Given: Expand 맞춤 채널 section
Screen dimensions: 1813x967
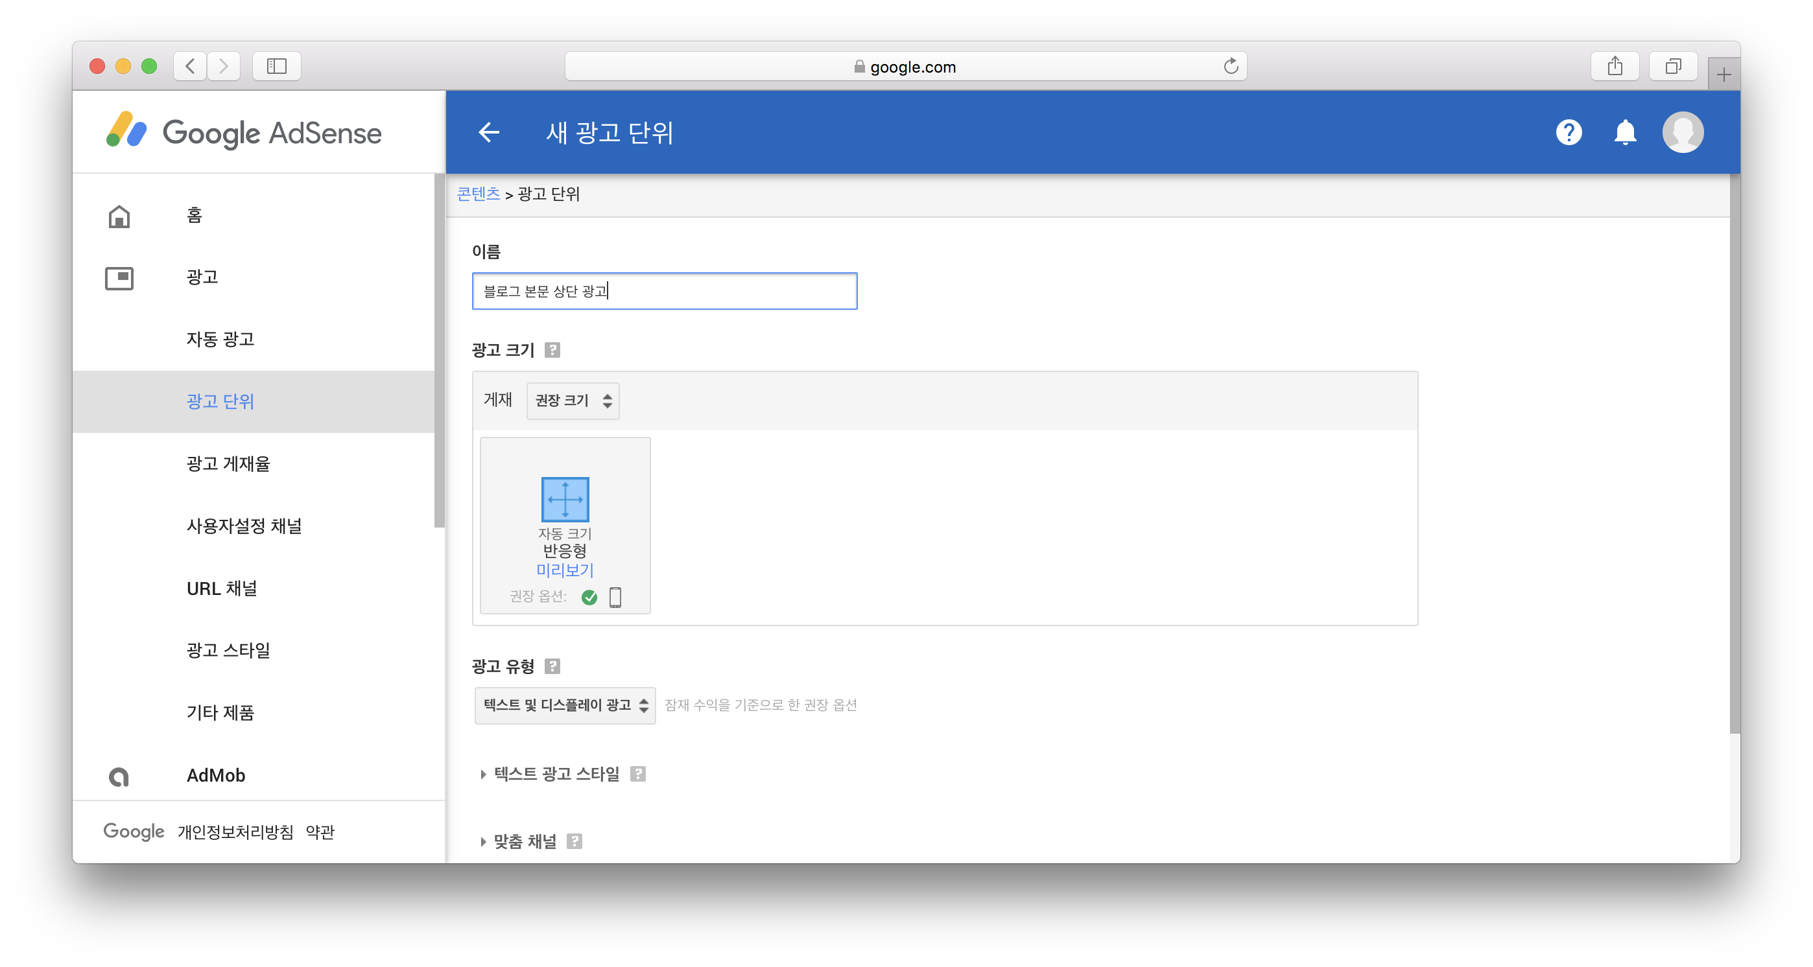Looking at the screenshot, I should 525,841.
